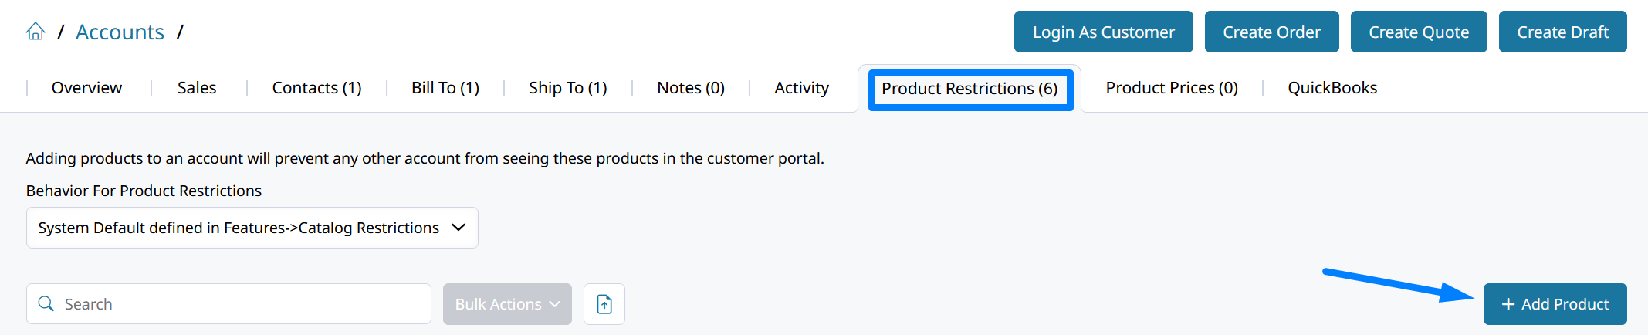Open the Accounts breadcrumb link
Viewport: 1648px width, 335px height.
(x=120, y=32)
